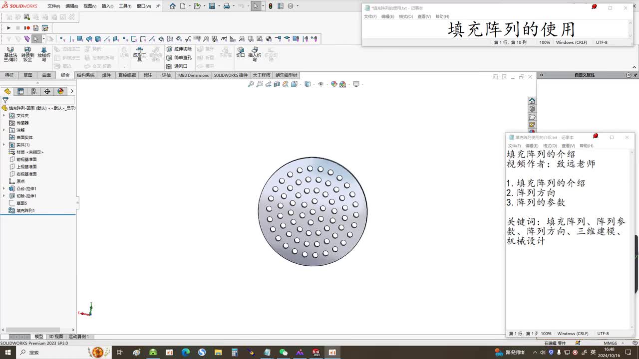The width and height of the screenshot is (639, 359).
Task: Click the Insert Bends tool (插入折弯)
Action: 255,54
